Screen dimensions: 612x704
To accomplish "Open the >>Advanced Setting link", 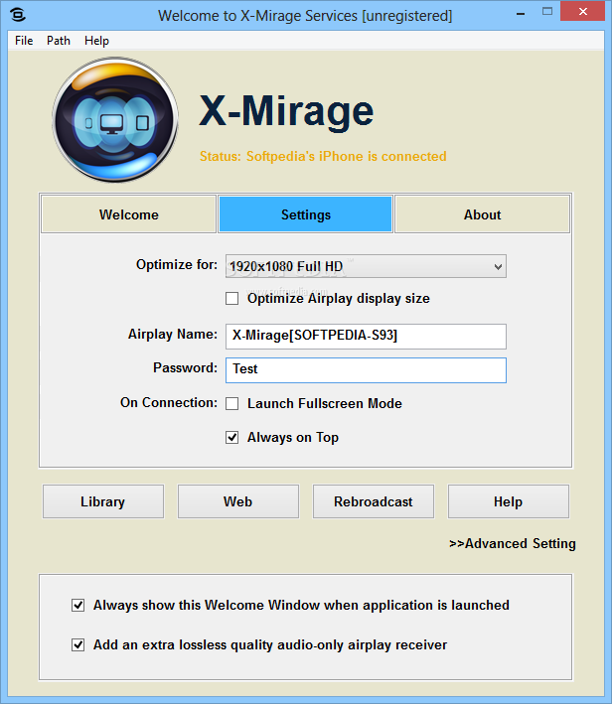I will 513,544.
